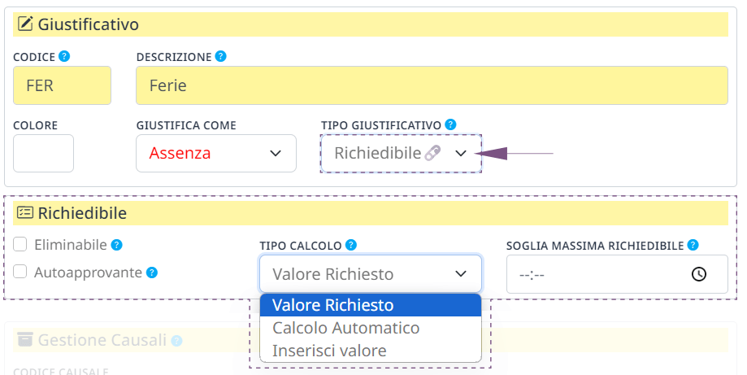Click the help icon next to CODICE
The height and width of the screenshot is (375, 747).
tap(64, 56)
